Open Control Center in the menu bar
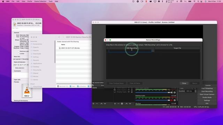Viewport: 223px width, 125px height. coord(201,1)
